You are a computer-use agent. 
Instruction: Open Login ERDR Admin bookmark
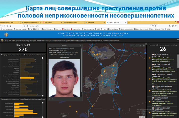pyautogui.click(x=47, y=29)
